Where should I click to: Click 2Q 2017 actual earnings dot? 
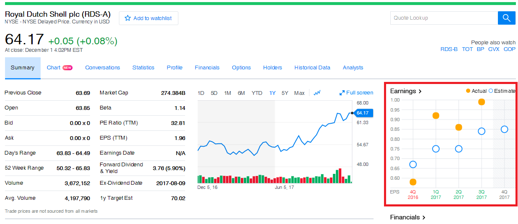point(459,127)
